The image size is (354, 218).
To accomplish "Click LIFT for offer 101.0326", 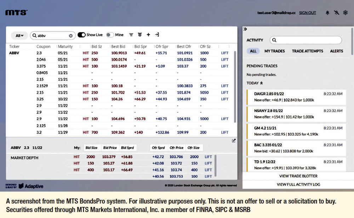I will 225,59.
